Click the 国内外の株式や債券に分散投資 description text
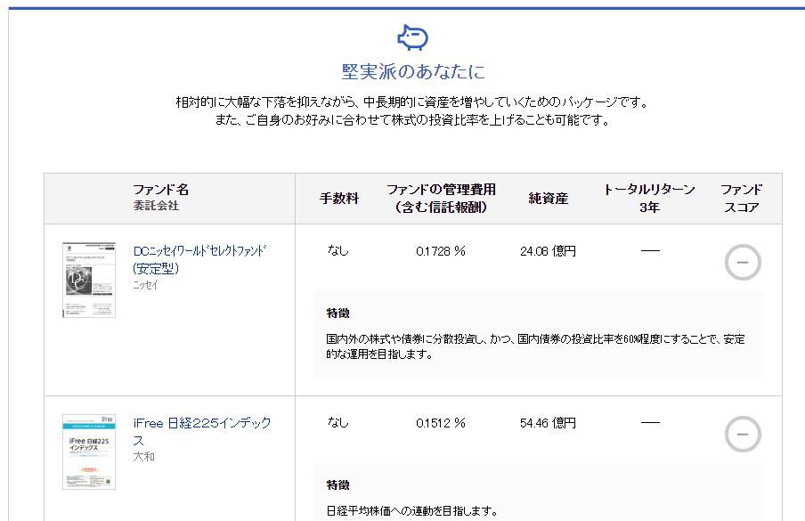This screenshot has height=521, width=805. [x=535, y=346]
